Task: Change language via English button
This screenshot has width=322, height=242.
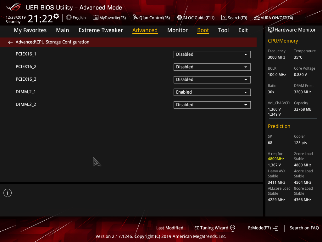Action: point(76,18)
